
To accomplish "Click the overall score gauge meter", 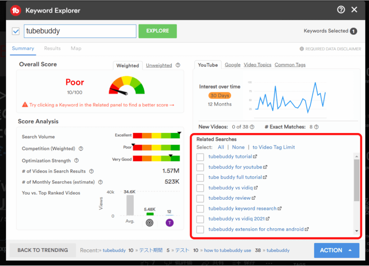I will tap(126, 85).
